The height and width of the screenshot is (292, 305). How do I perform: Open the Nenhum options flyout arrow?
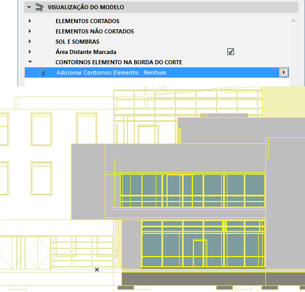coord(283,72)
